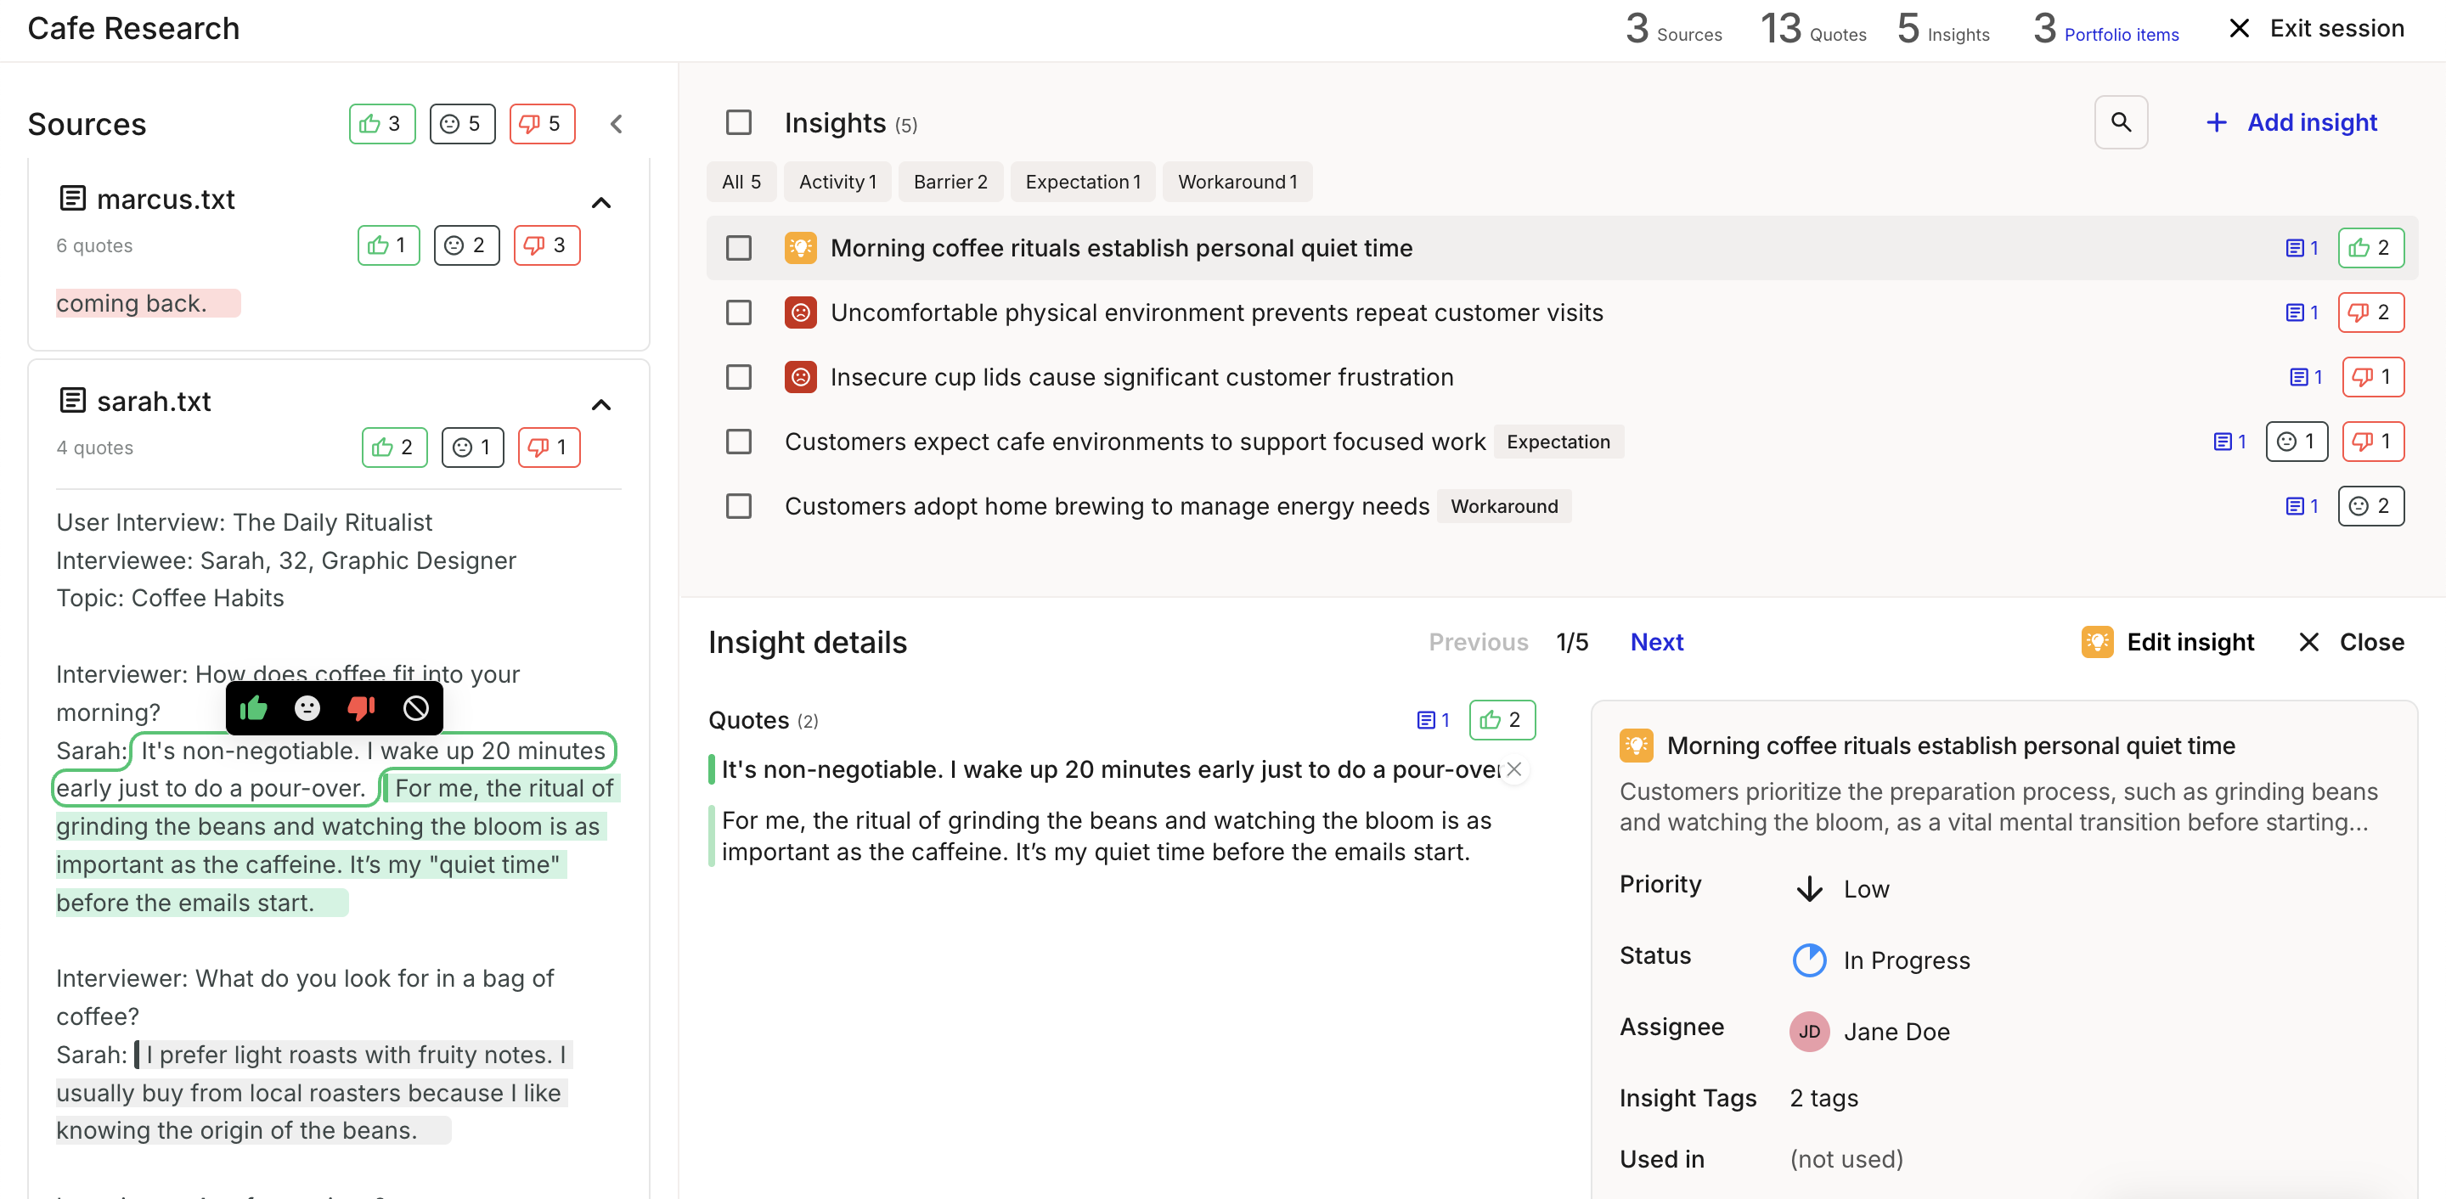Go to Next insight

[x=1656, y=643]
